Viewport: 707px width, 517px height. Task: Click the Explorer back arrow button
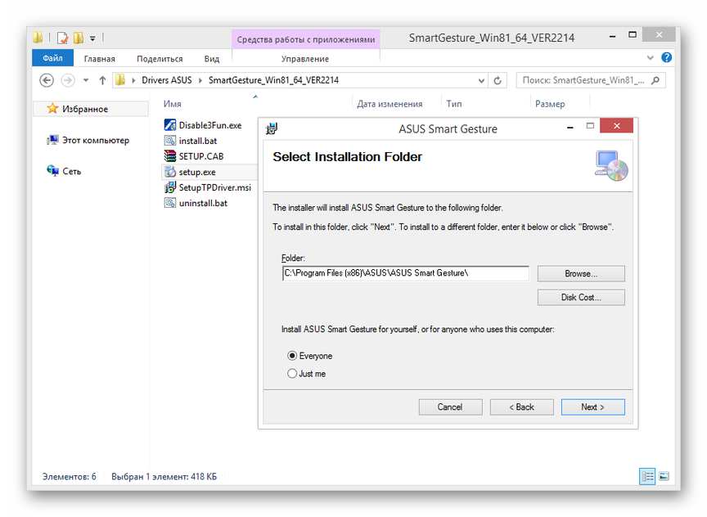pos(47,80)
